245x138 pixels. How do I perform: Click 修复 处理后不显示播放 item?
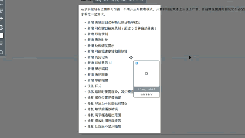[104, 127]
